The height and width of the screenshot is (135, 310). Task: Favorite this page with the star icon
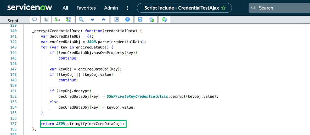tap(224, 8)
